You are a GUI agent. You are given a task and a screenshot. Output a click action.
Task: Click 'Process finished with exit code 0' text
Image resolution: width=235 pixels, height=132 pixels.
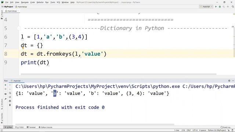[60, 107]
